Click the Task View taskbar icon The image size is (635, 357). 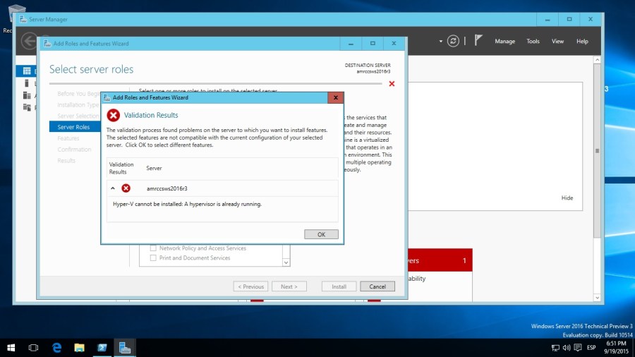(33, 348)
